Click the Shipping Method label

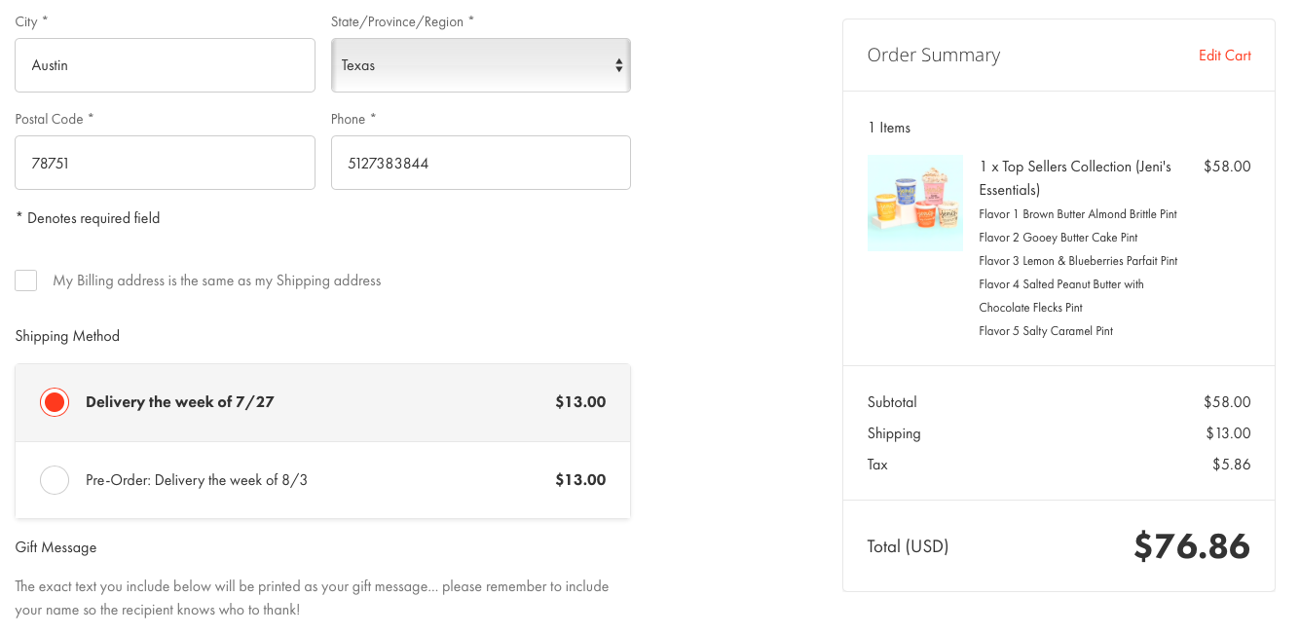[67, 336]
